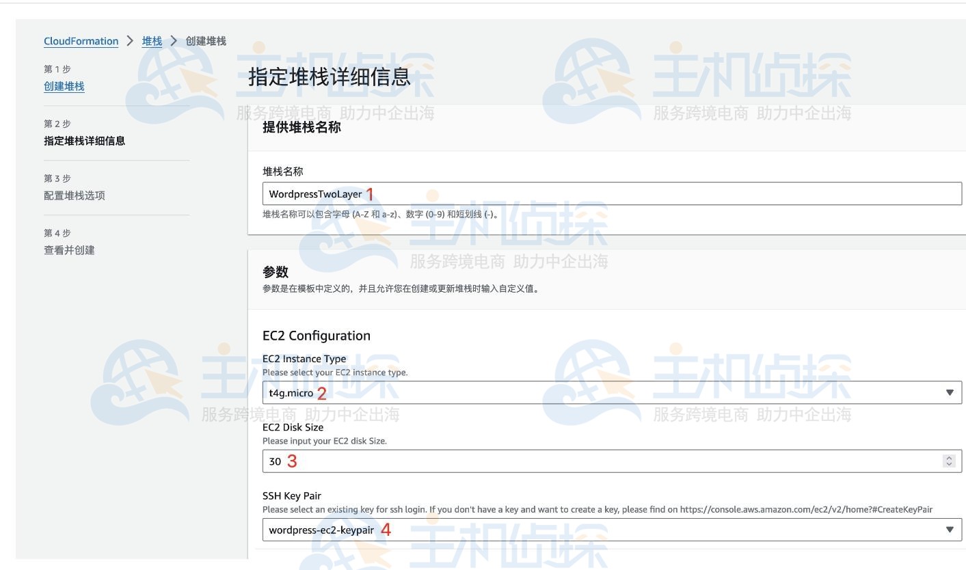Image resolution: width=966 pixels, height=570 pixels.
Task: Click the CloudFormation breadcrumb link
Action: (x=81, y=41)
